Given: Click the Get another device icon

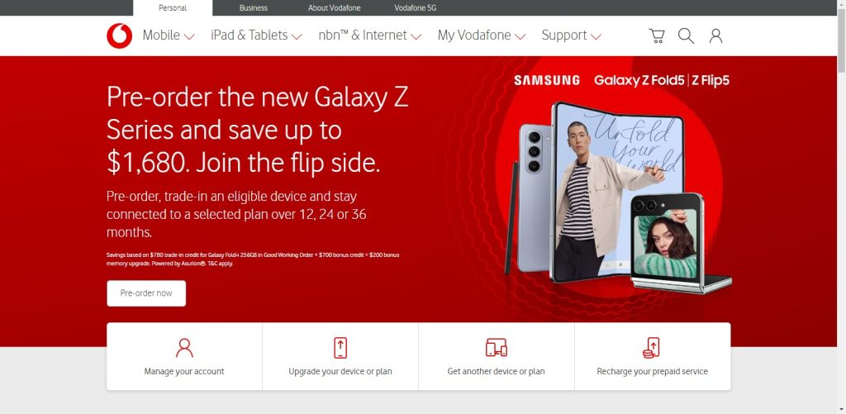Looking at the screenshot, I should click(496, 348).
